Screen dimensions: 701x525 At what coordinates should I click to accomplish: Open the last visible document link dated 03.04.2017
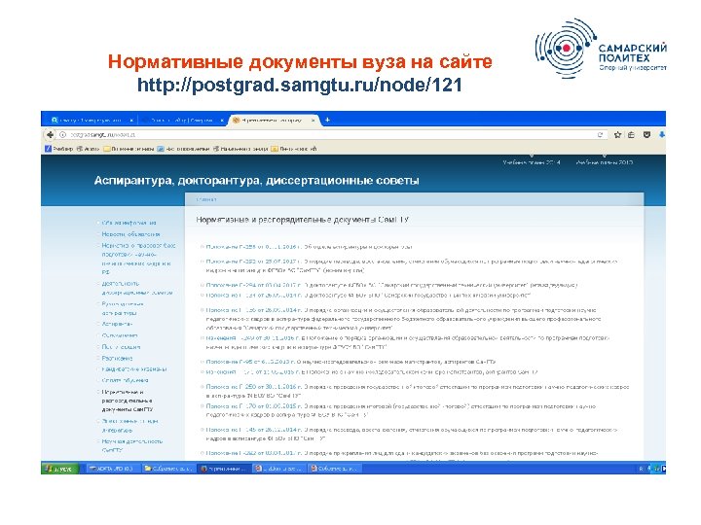click(x=253, y=453)
